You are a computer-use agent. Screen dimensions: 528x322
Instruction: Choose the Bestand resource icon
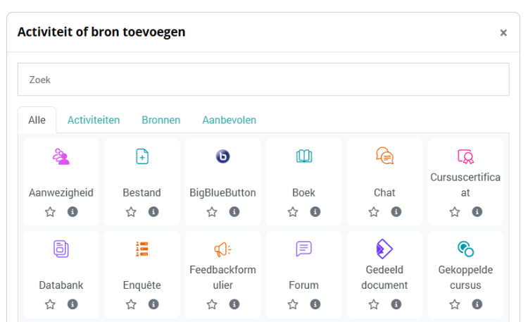142,156
